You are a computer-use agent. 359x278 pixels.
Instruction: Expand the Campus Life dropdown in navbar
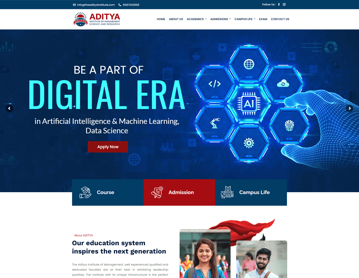tap(245, 19)
